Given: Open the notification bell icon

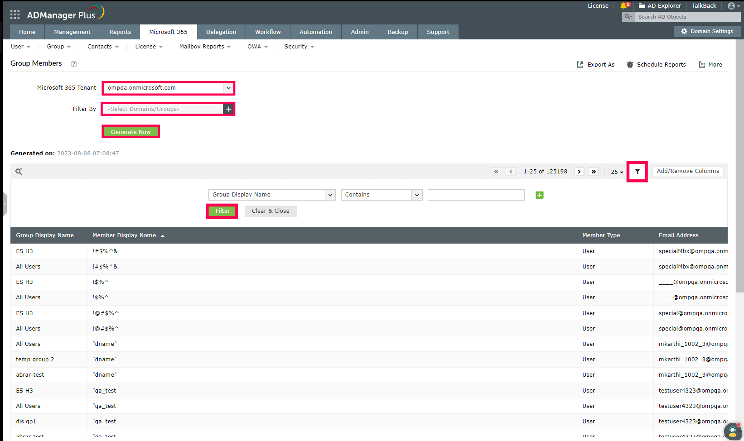Looking at the screenshot, I should [624, 6].
